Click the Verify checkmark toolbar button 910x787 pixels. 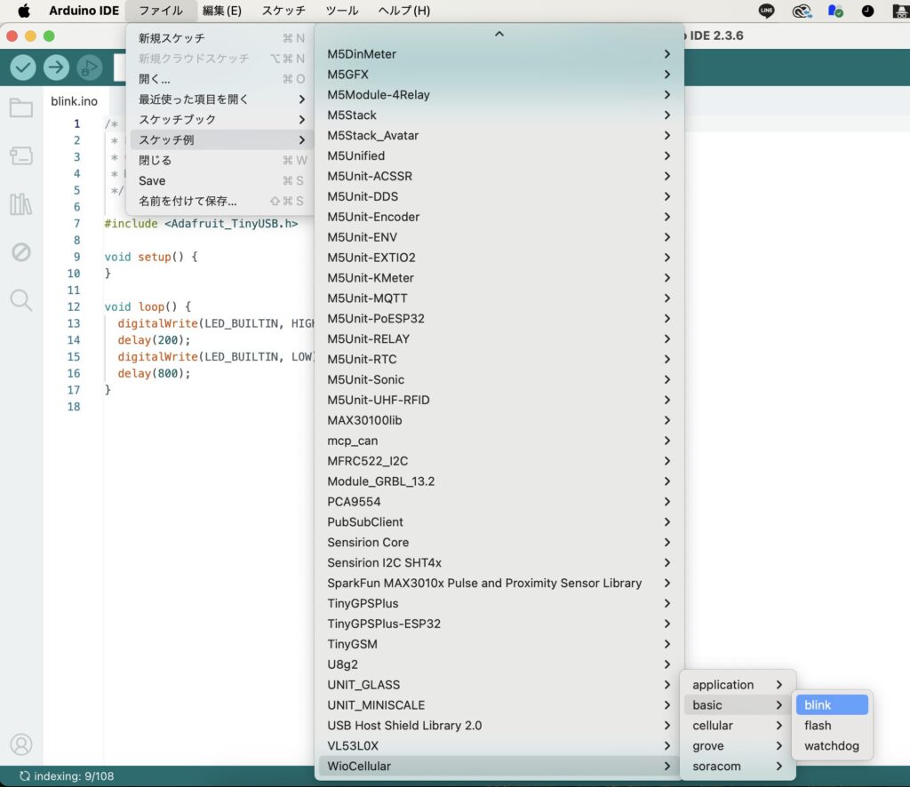click(x=23, y=68)
